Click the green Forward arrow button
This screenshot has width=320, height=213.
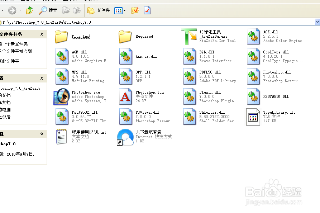tap(12, 10)
